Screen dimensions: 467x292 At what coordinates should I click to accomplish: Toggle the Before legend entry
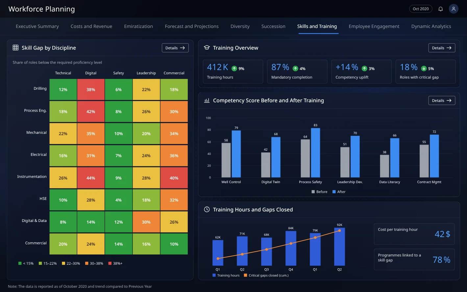pyautogui.click(x=319, y=192)
